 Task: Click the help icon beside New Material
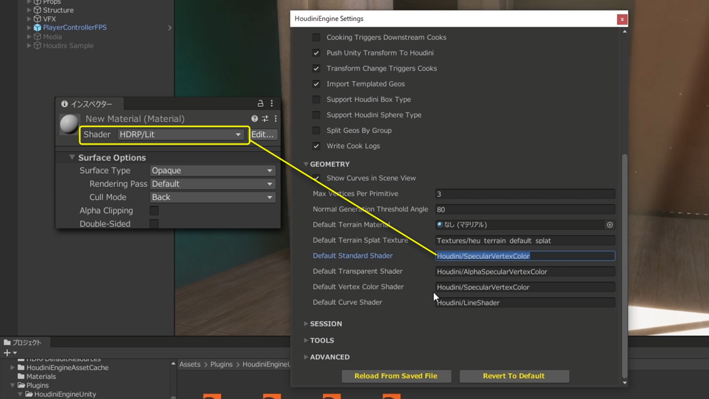[254, 119]
